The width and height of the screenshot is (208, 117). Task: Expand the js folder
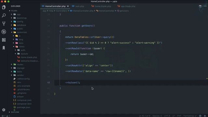(x=17, y=36)
